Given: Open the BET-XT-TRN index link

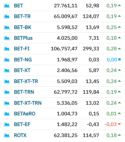Looking at the screenshot, I should tap(28, 103).
